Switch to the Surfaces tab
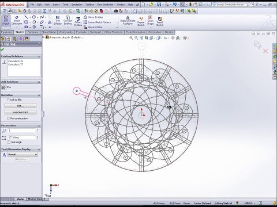This screenshot has width=277, height=207. [33, 32]
